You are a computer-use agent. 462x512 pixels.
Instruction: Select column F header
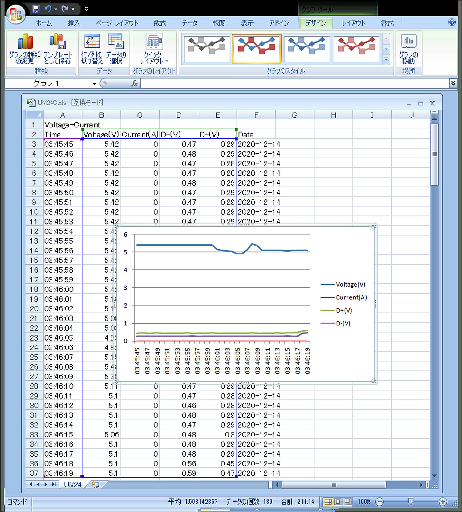coord(256,115)
